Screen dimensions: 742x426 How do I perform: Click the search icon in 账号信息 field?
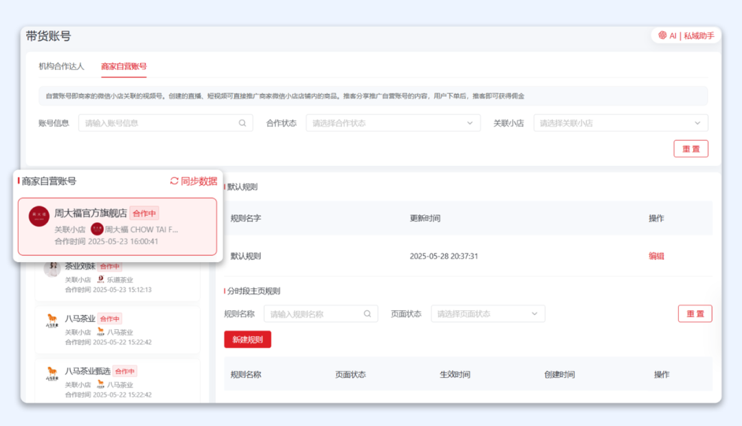(x=243, y=123)
